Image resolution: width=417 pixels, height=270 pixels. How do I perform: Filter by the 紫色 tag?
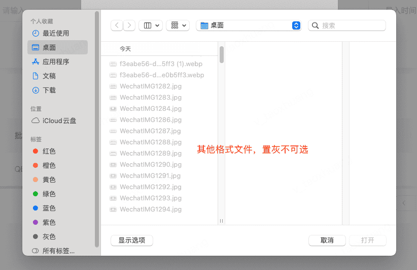(57, 222)
